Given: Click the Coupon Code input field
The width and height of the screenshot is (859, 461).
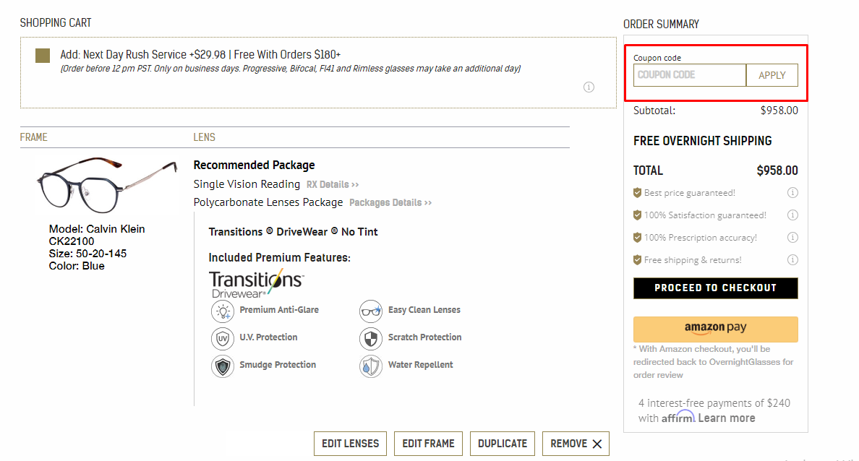Looking at the screenshot, I should [690, 75].
